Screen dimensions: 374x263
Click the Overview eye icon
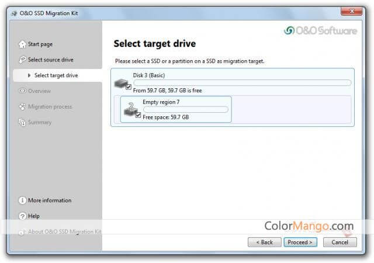coord(22,91)
